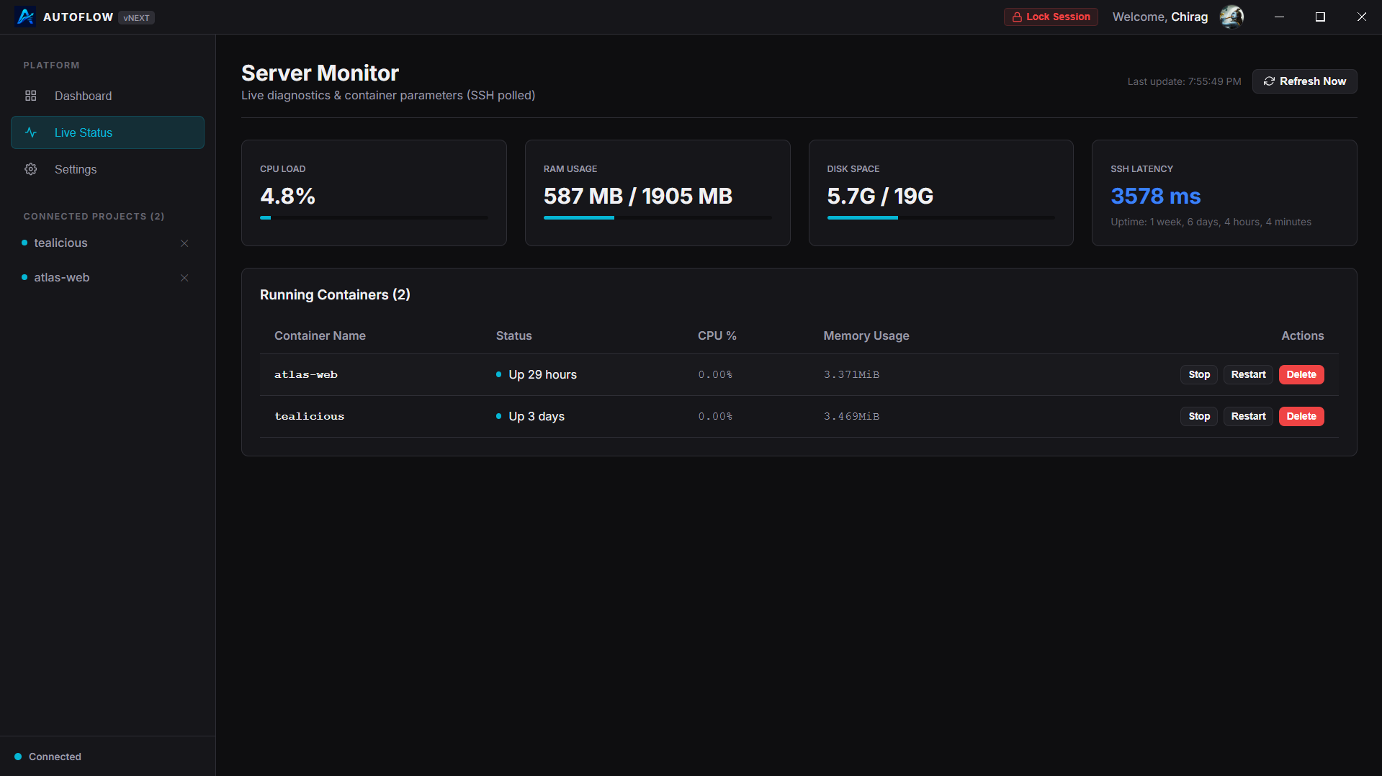The width and height of the screenshot is (1382, 776).
Task: Click the Lock Session button
Action: click(x=1051, y=17)
